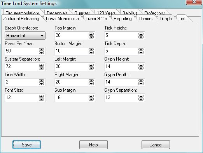Open the 129 Years tab
Viewport: 203px width, 153px height.
(x=106, y=12)
